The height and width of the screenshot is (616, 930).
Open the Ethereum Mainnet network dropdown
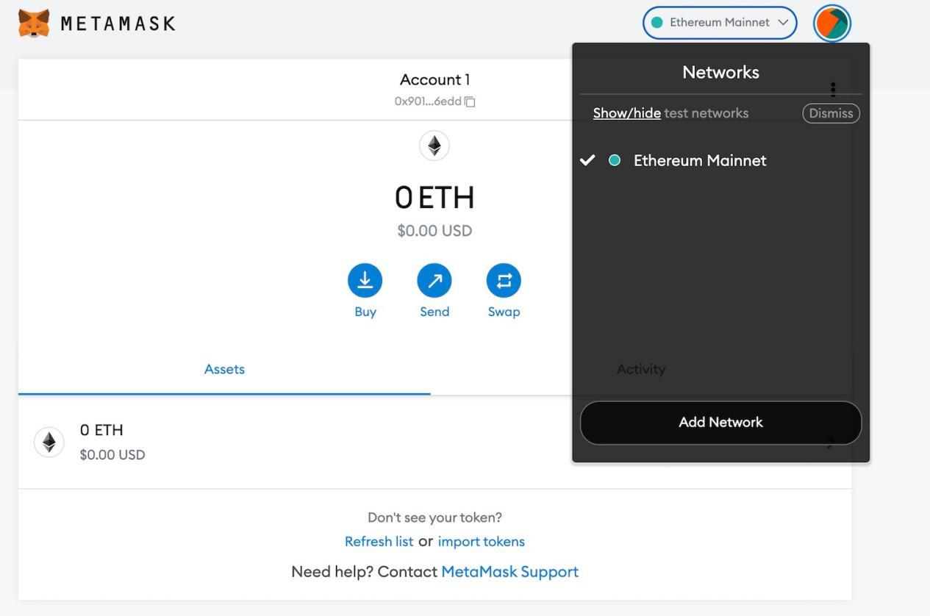pos(720,23)
